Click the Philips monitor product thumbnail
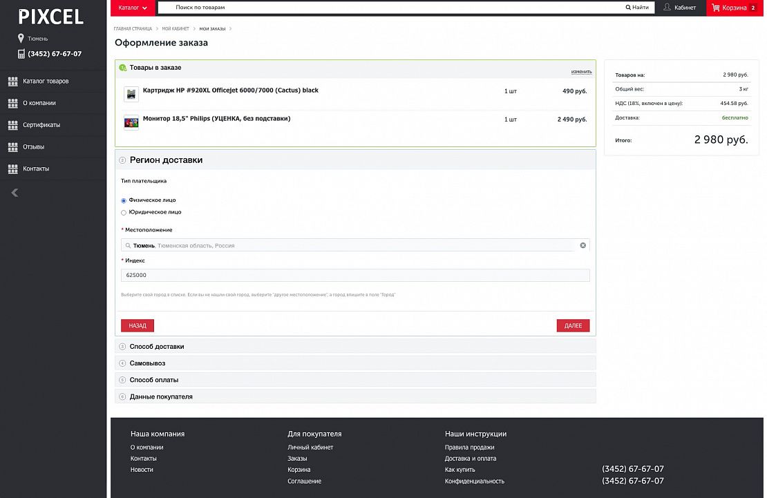 (131, 122)
